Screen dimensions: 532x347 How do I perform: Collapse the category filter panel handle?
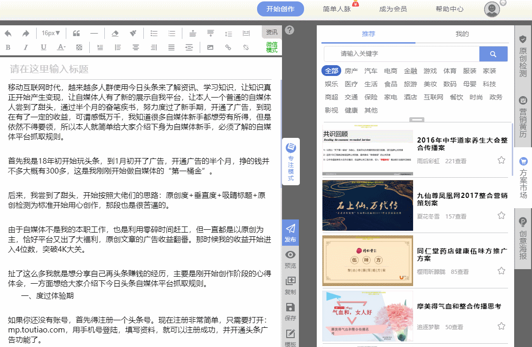pyautogui.click(x=417, y=120)
